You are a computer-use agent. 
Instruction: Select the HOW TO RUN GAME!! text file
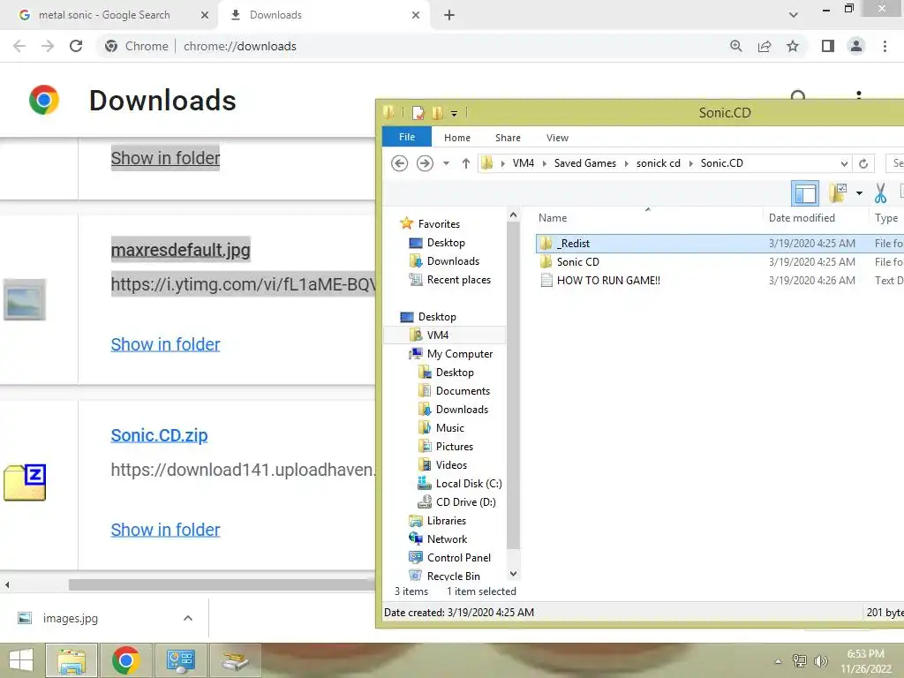coord(600,280)
